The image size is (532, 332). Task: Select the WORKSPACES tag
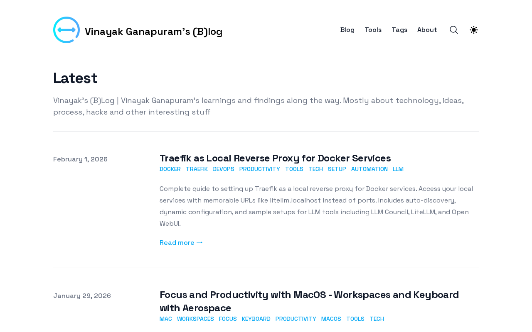click(195, 319)
